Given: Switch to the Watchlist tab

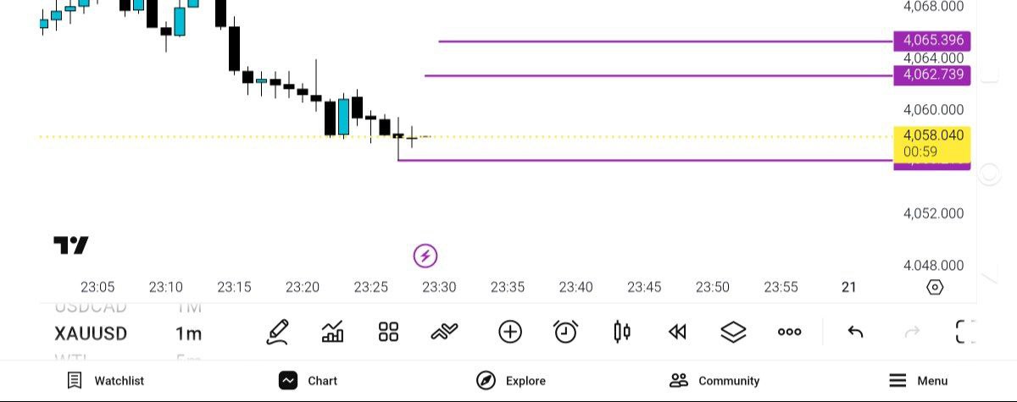Looking at the screenshot, I should 106,381.
